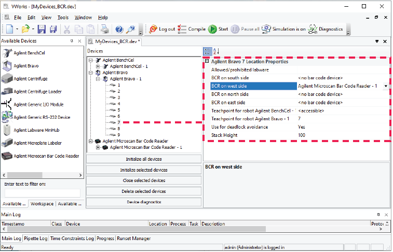Click the Stack Height value 100
Screen dimensions: 393x252
point(302,135)
